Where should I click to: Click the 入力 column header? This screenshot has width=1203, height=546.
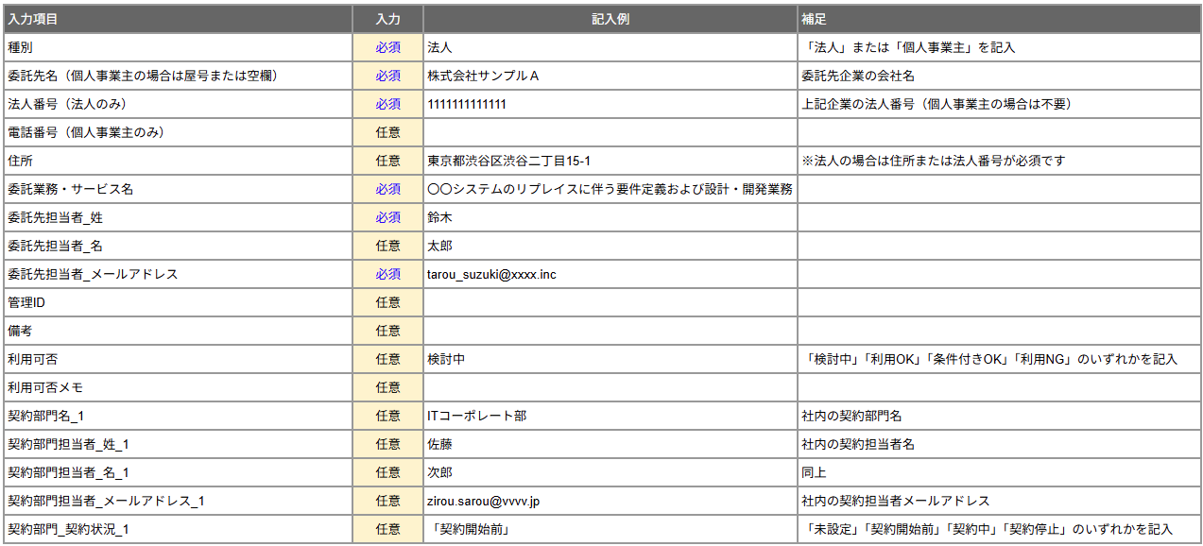387,19
